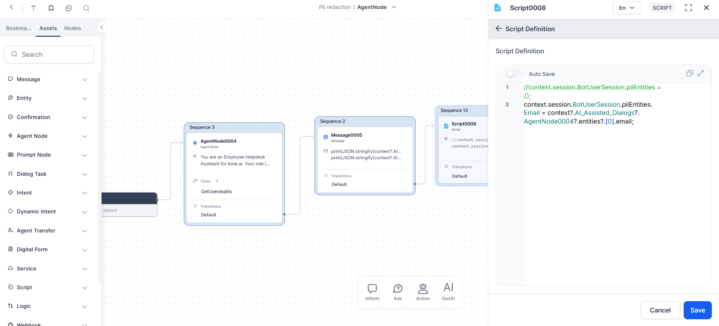Click the Dialog Task asset icon
The height and width of the screenshot is (326, 719).
(11, 174)
